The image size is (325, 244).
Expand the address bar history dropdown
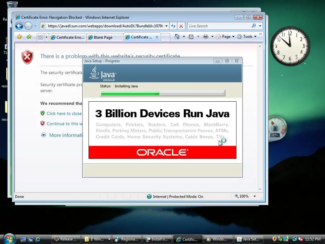point(166,26)
